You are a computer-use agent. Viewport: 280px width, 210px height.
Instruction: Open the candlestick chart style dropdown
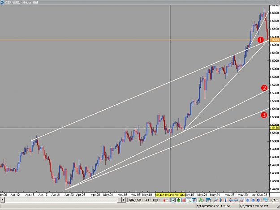[x=165, y=200]
